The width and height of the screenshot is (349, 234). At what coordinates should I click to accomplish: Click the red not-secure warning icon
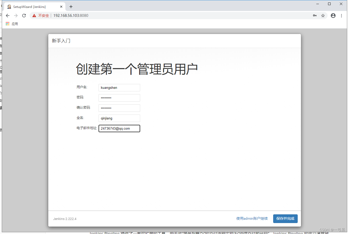click(34, 16)
